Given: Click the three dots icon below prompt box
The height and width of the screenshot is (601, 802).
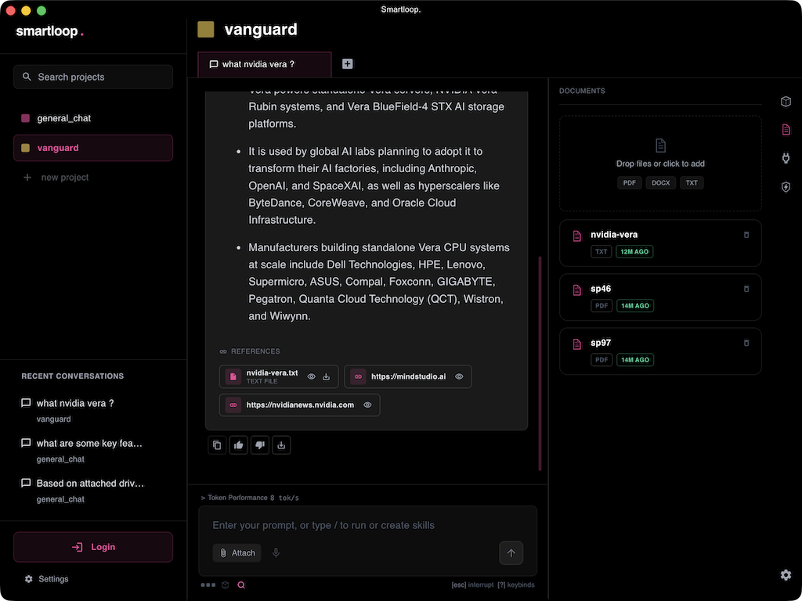Looking at the screenshot, I should (x=208, y=585).
